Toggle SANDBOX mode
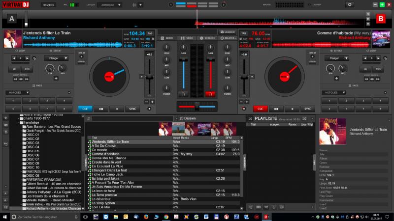 228,32
